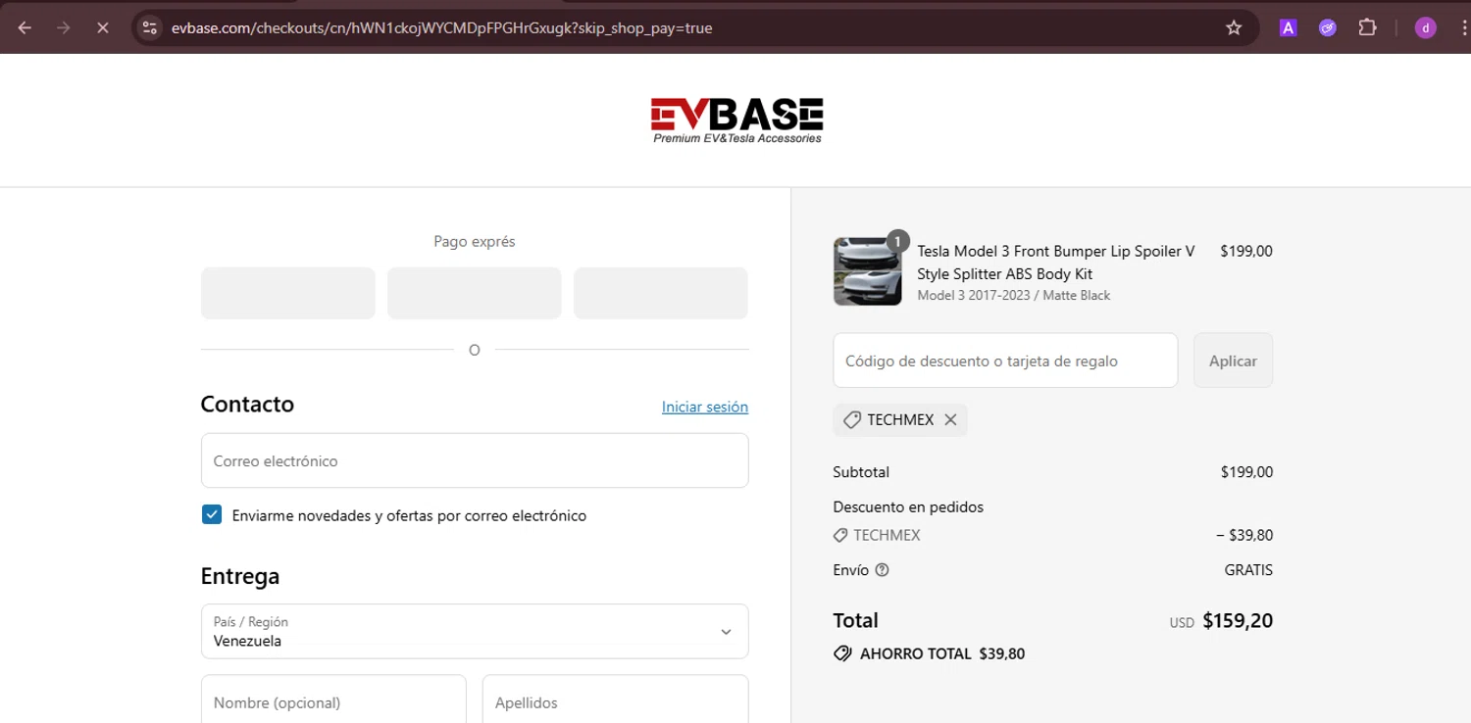Focus the Apellidos field
Image resolution: width=1471 pixels, height=723 pixels.
click(x=615, y=701)
